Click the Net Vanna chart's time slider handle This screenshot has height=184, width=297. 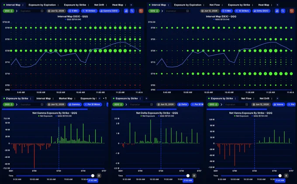[x=280, y=176]
